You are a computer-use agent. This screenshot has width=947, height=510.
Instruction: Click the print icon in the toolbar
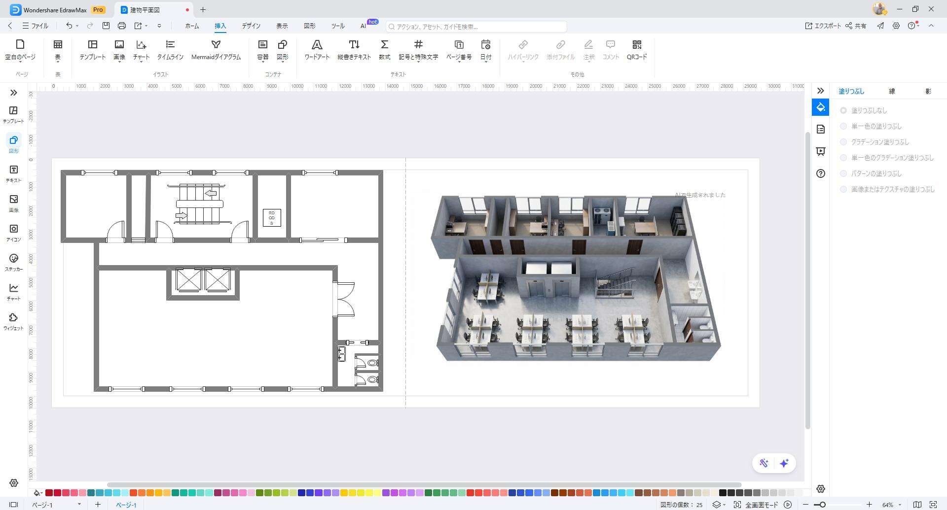click(122, 26)
